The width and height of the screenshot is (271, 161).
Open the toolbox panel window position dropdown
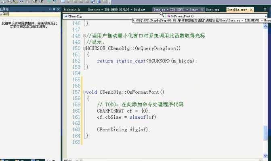pos(50,9)
